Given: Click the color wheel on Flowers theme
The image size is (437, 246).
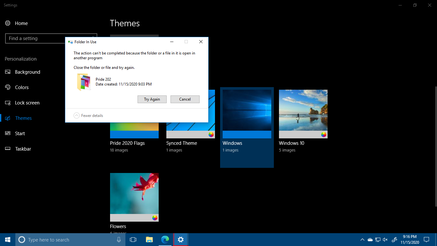Looking at the screenshot, I should coord(155,218).
